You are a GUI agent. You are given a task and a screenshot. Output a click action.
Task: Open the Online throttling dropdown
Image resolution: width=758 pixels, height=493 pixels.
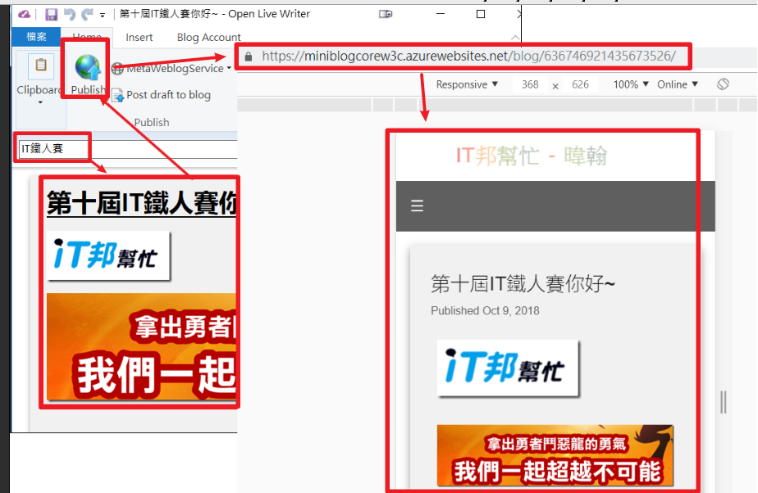click(x=678, y=84)
